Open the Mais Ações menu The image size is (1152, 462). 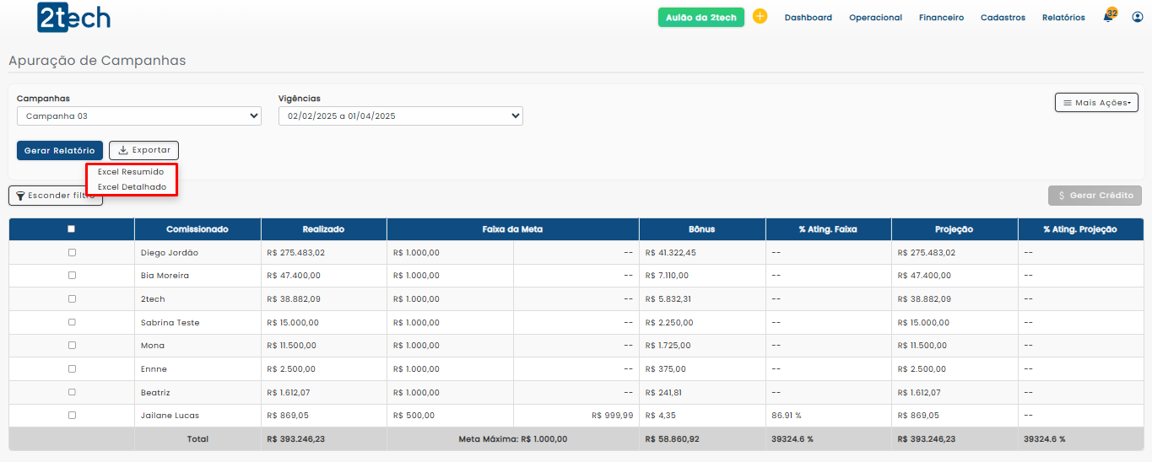pyautogui.click(x=1095, y=102)
